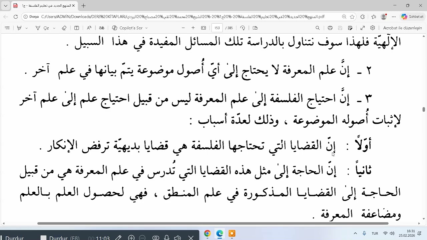Expand the Çiz draw options dropdown
This screenshot has width=427, height=240.
point(54,28)
